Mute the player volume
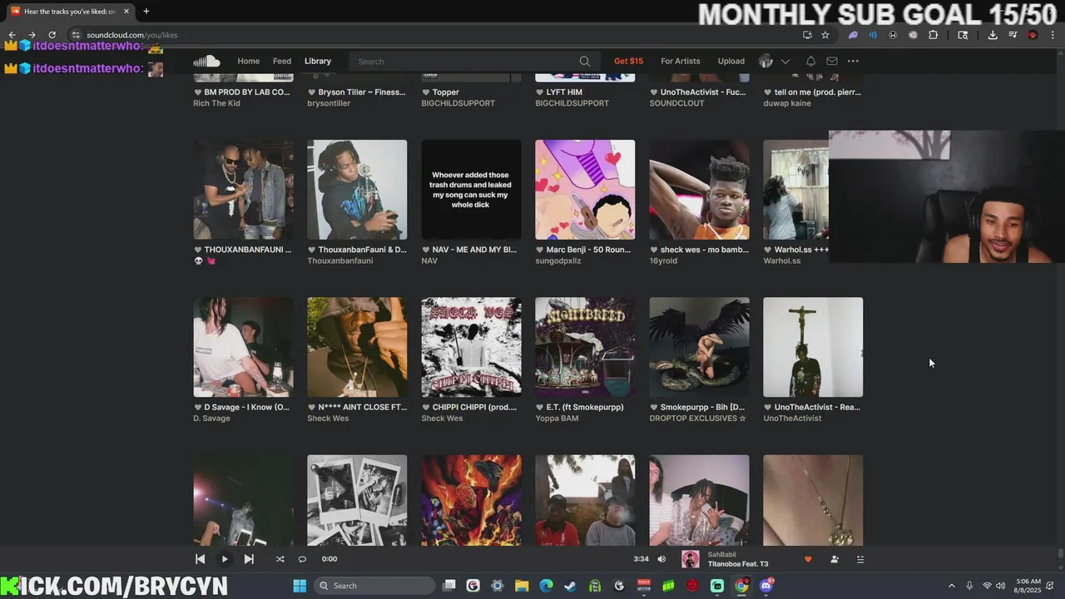 pos(661,559)
